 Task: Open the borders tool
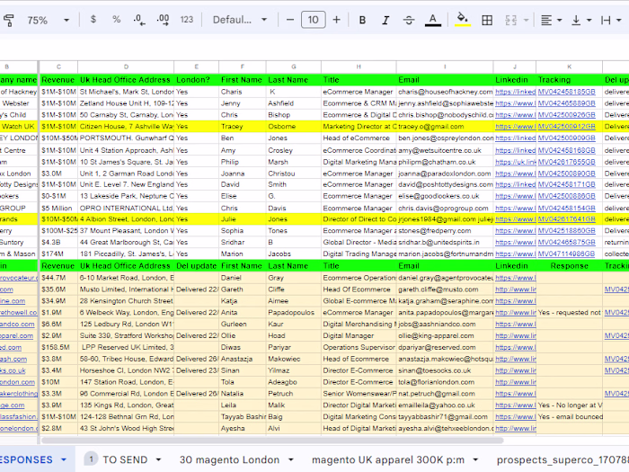point(488,20)
